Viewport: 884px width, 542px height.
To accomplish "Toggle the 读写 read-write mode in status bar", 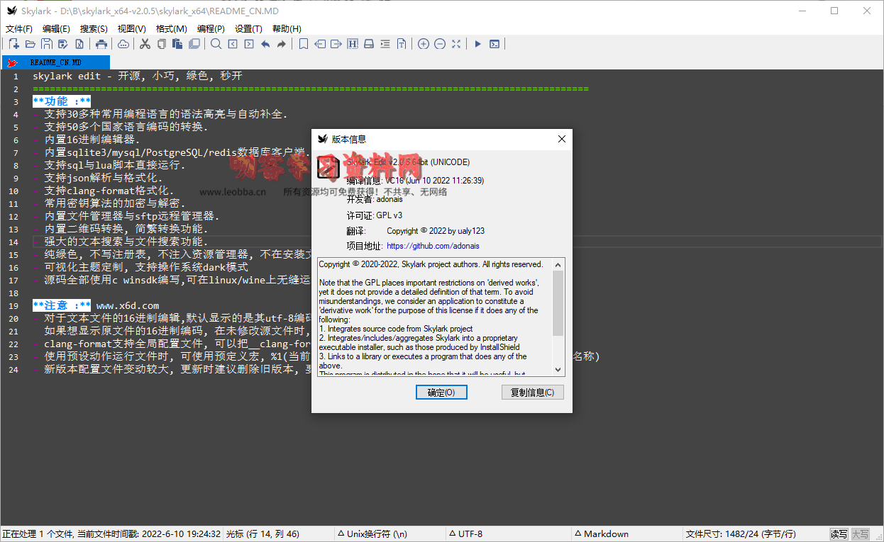I will [x=839, y=534].
